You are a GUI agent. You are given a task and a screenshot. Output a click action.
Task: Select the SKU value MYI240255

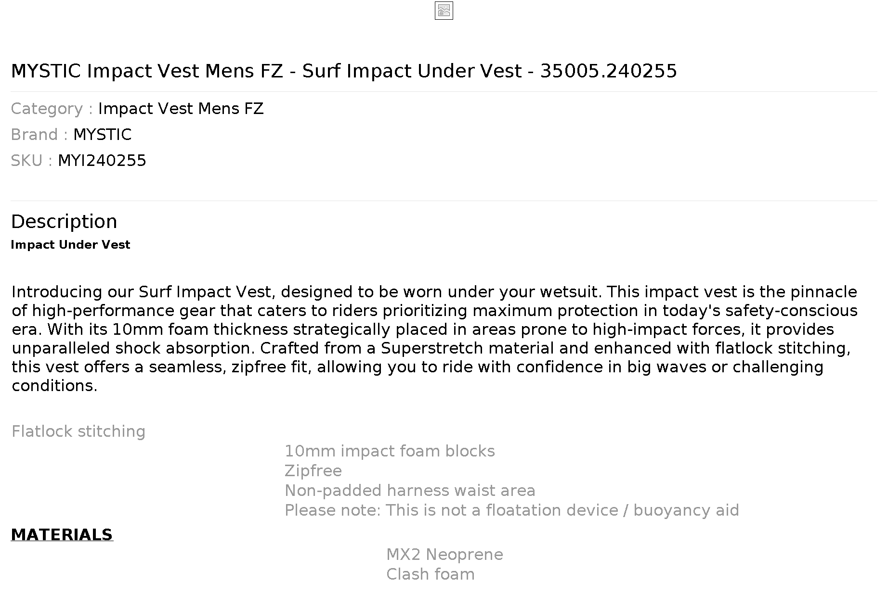coord(102,161)
